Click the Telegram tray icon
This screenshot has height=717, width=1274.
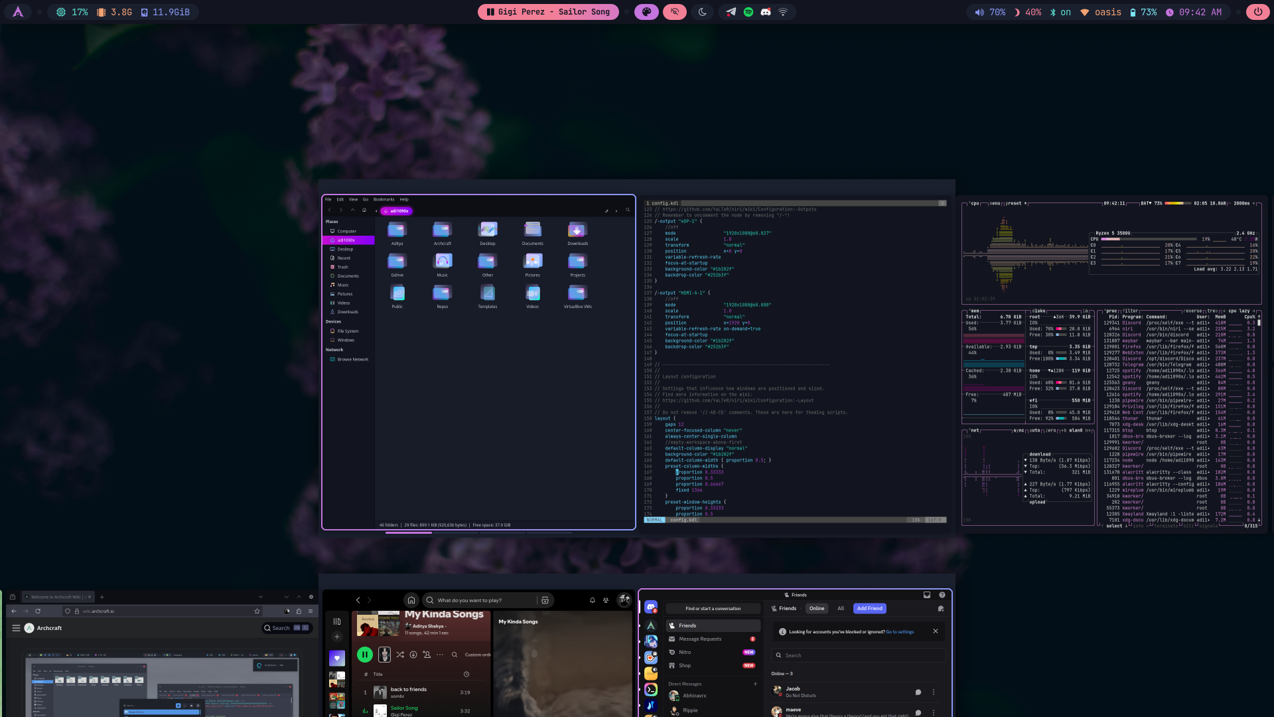tap(731, 12)
